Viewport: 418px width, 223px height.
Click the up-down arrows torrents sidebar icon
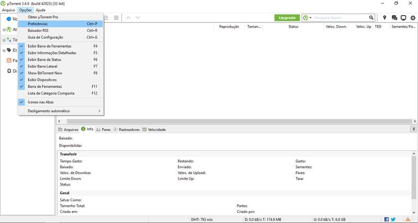[x=9, y=40]
